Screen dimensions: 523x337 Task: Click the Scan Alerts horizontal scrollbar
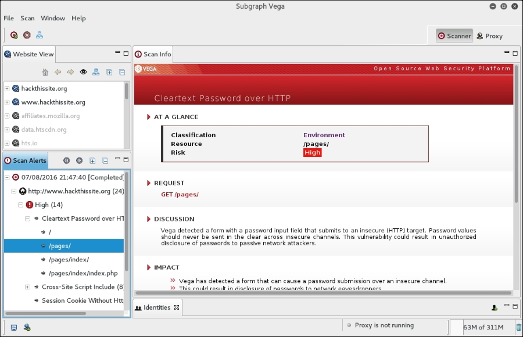coord(46,313)
